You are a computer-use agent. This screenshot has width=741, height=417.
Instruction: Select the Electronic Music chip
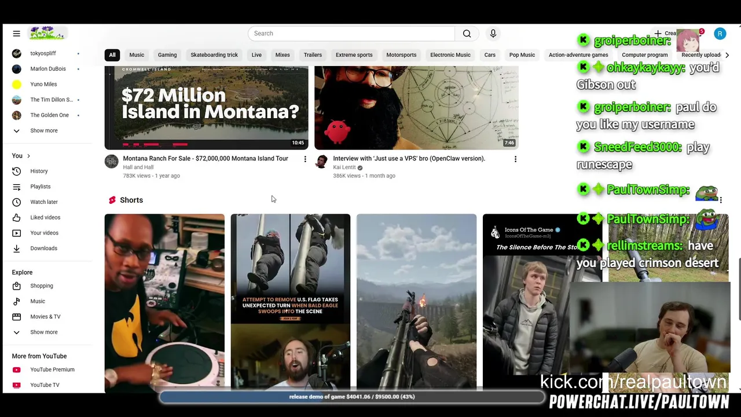point(450,55)
